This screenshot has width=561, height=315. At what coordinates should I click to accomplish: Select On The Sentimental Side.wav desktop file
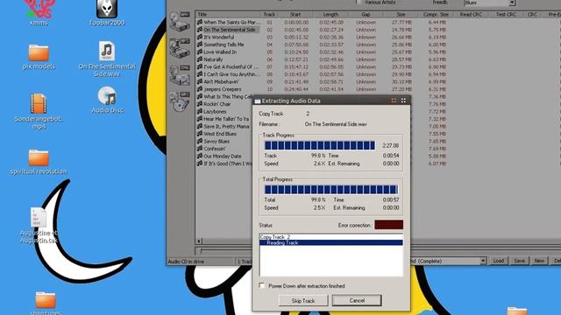[x=107, y=59]
